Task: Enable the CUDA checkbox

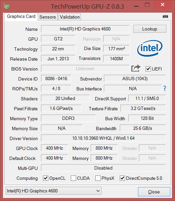Action: click(x=73, y=178)
